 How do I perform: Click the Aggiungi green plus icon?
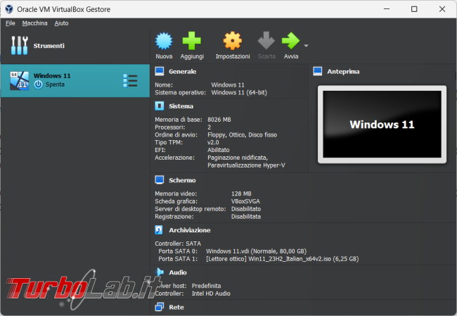pos(191,41)
